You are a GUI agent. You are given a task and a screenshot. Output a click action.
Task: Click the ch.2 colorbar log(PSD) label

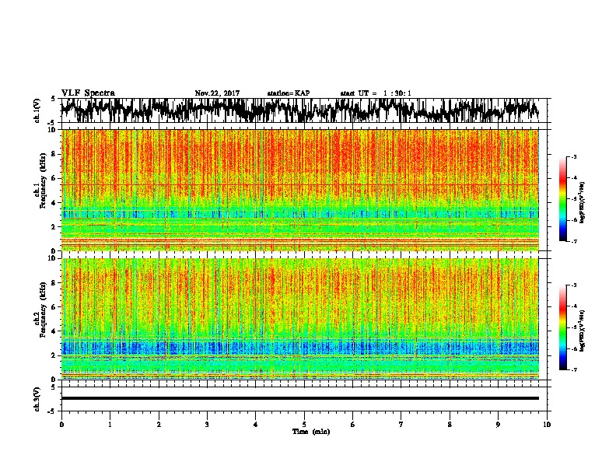[583, 331]
